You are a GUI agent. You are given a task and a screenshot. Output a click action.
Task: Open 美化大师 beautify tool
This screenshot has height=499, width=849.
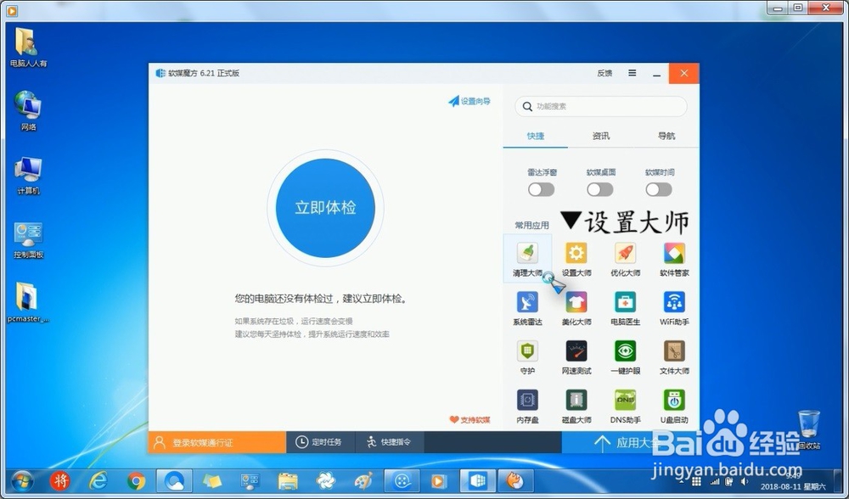pos(576,308)
